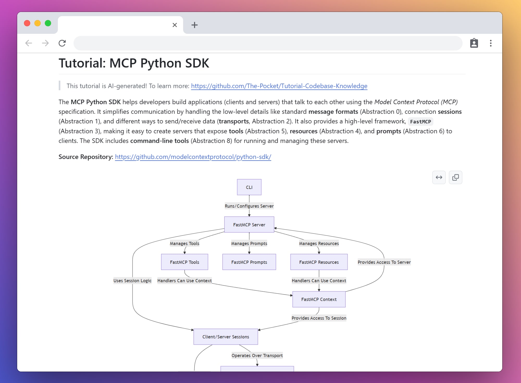Click the FastMCP Prompts diagram node
521x383 pixels.
(x=249, y=262)
